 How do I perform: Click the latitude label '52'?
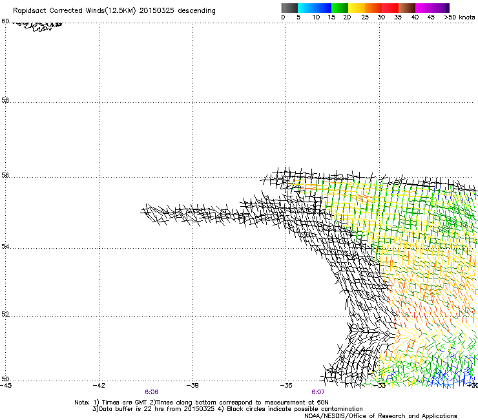coord(5,314)
